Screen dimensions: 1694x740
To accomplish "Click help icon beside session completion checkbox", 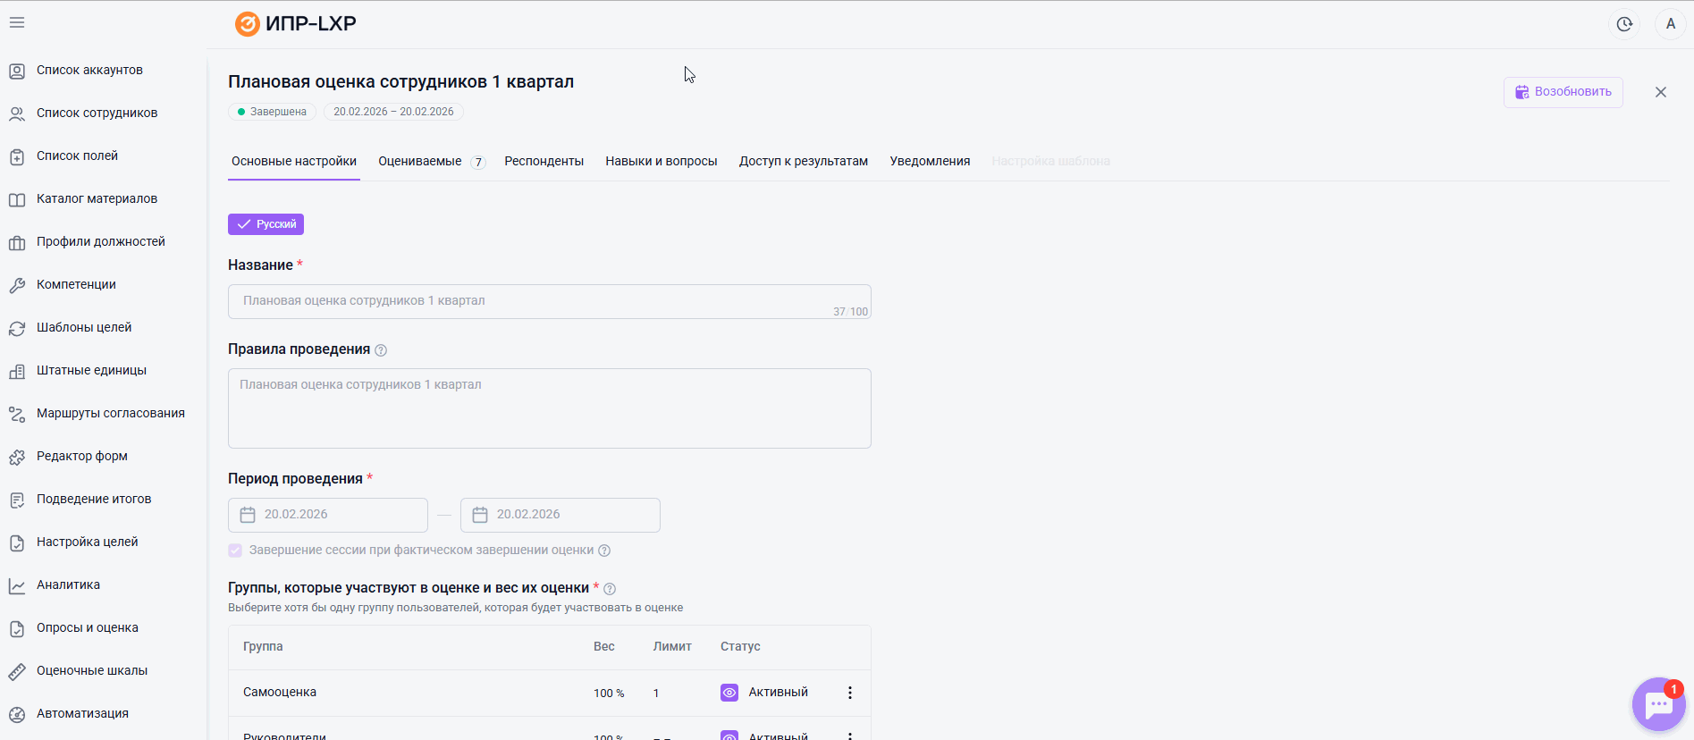I will [604, 551].
